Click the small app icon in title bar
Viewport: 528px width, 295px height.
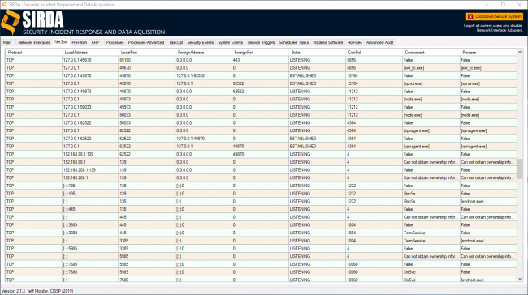pos(4,4)
